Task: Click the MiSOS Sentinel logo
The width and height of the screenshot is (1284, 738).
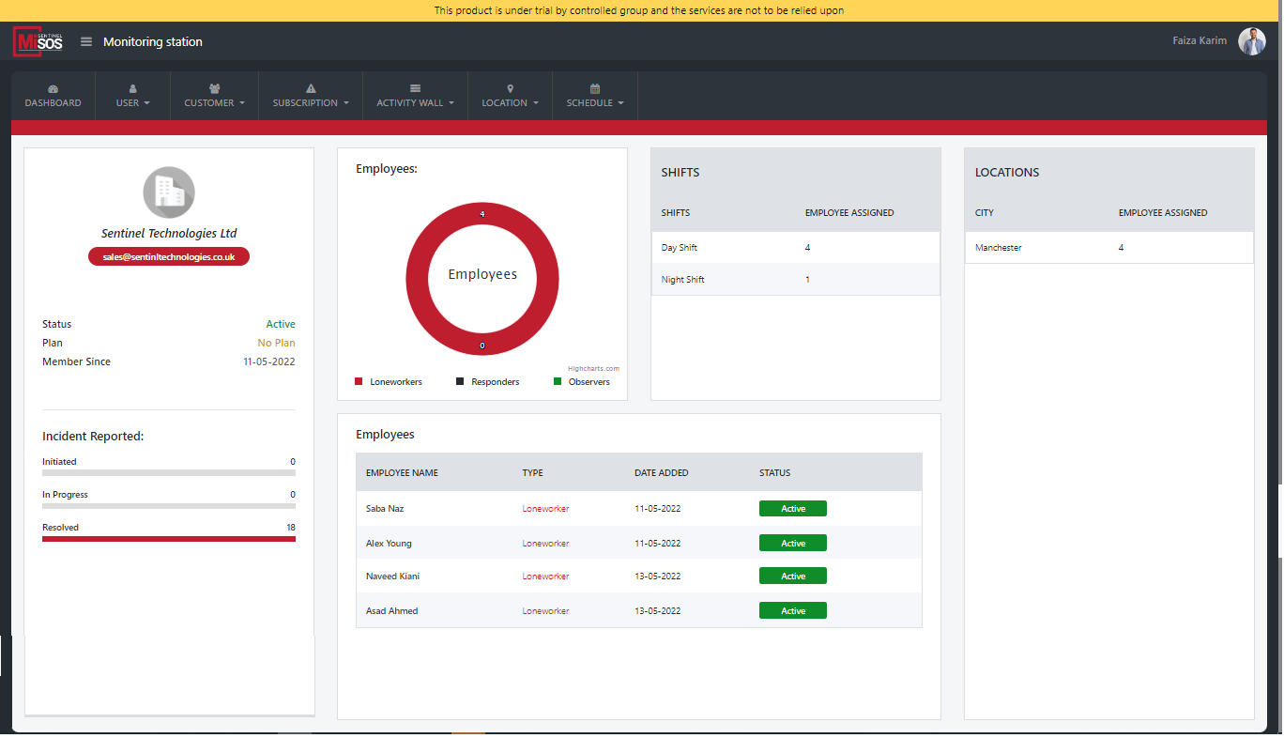Action: [x=38, y=41]
